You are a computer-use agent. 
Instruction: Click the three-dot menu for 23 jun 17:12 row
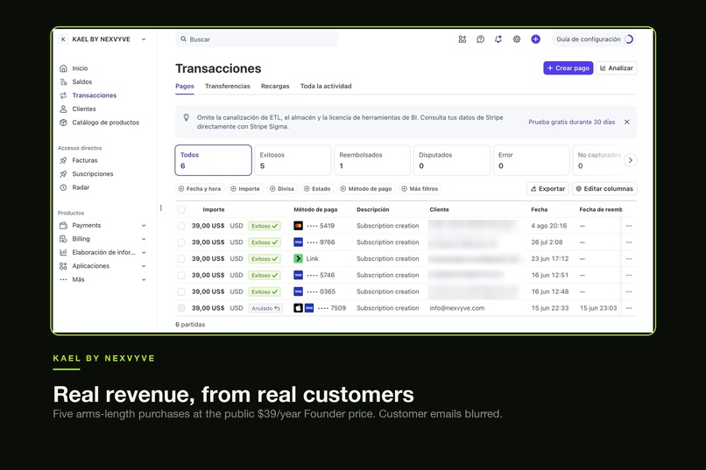click(629, 258)
